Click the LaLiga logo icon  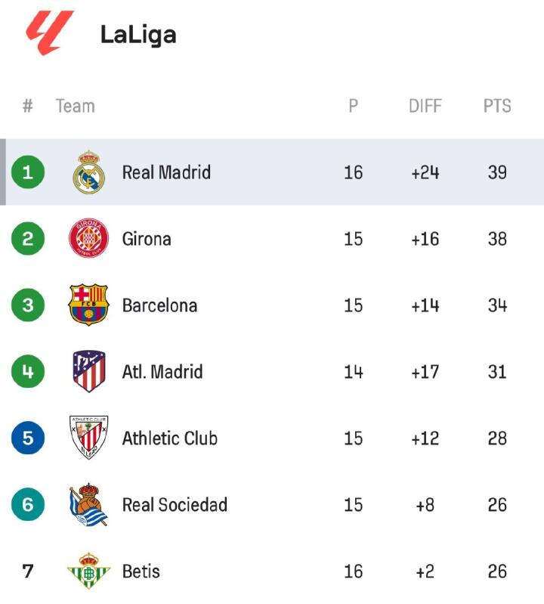click(50, 33)
